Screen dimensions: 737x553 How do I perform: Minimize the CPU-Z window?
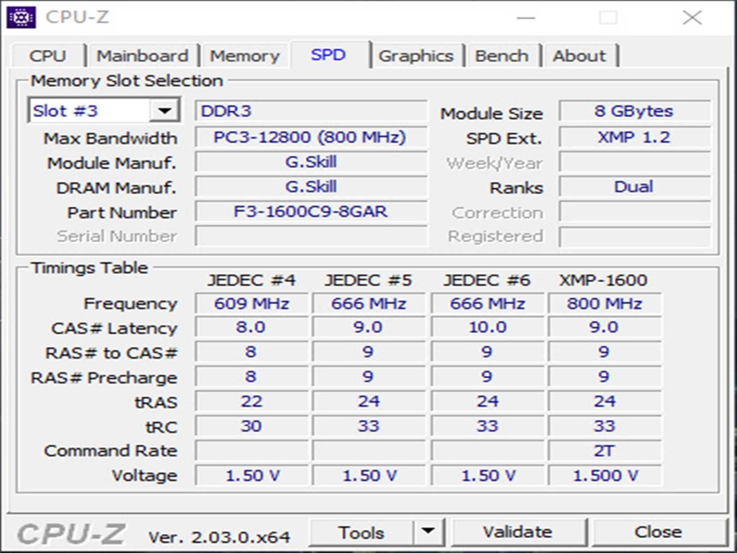click(x=526, y=18)
